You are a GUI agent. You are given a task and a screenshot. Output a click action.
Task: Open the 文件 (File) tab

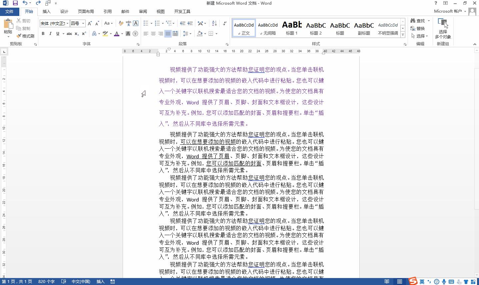9,11
